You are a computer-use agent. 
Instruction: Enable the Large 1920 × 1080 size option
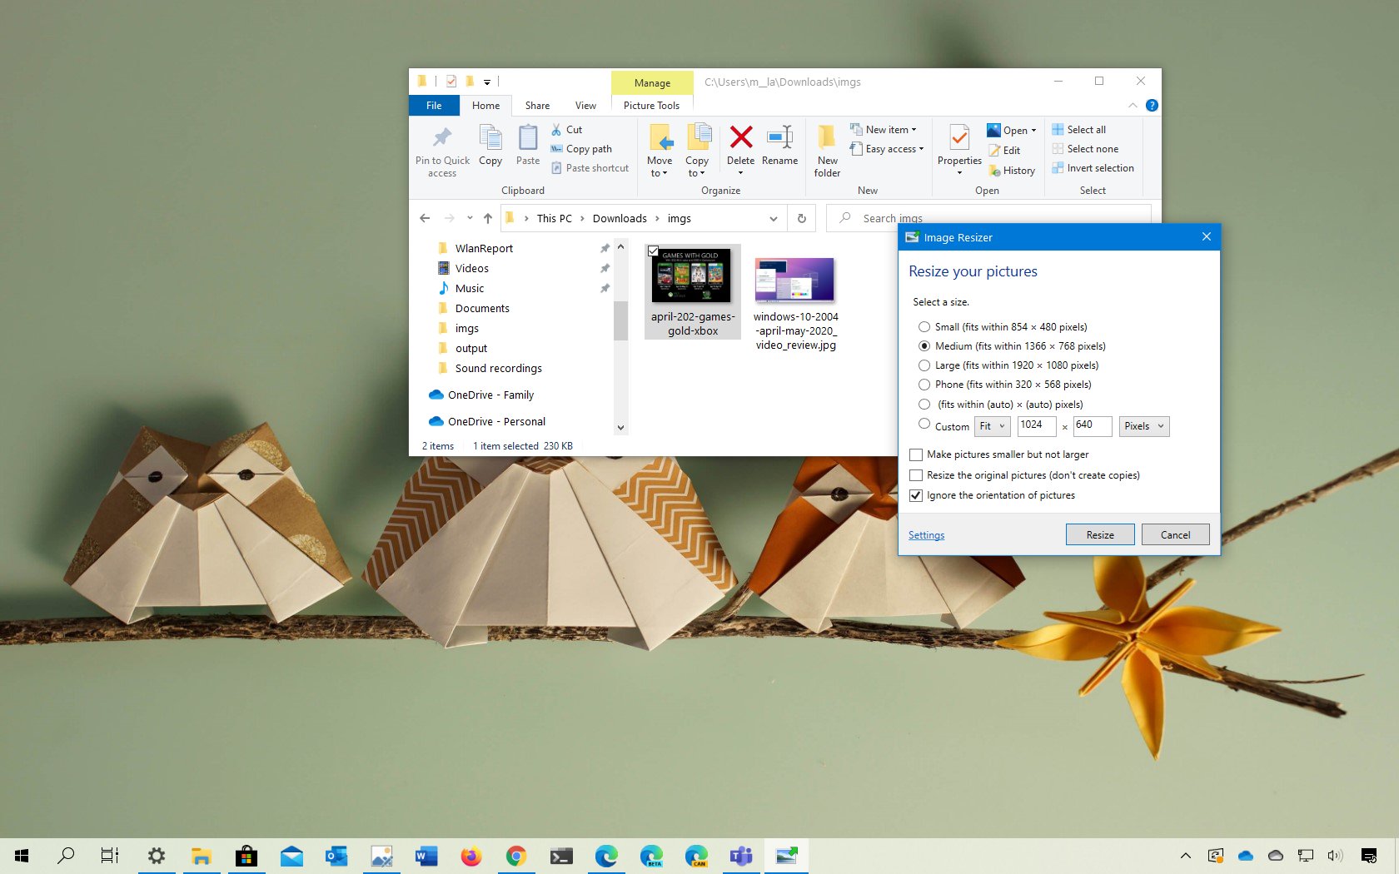pyautogui.click(x=924, y=365)
